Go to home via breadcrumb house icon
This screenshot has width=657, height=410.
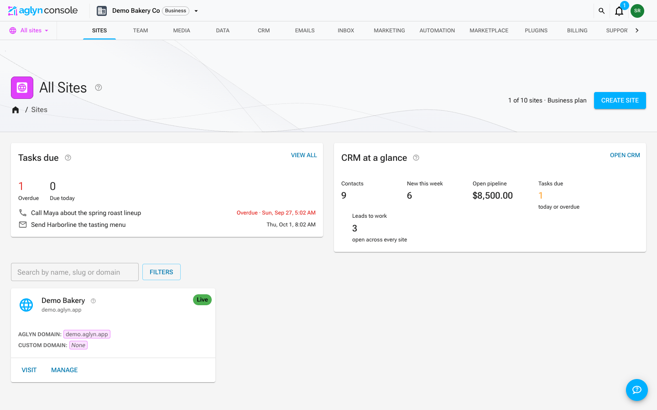(x=16, y=110)
